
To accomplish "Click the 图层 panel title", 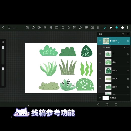I will pos(100,34).
